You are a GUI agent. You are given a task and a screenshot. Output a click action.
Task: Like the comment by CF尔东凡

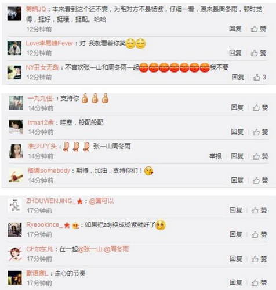click(259, 259)
